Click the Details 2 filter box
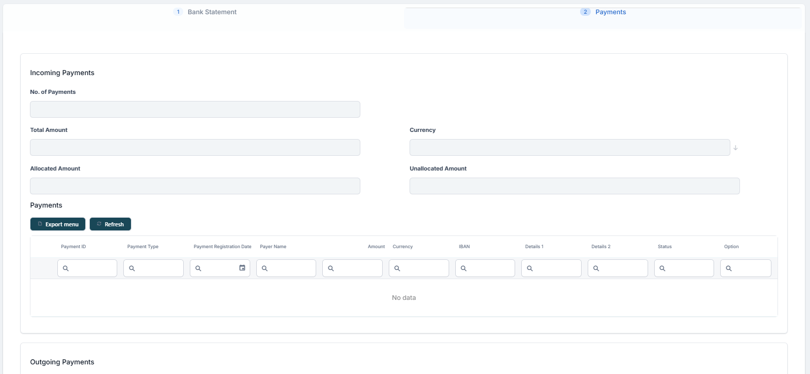Viewport: 810px width, 374px height. [x=622, y=268]
